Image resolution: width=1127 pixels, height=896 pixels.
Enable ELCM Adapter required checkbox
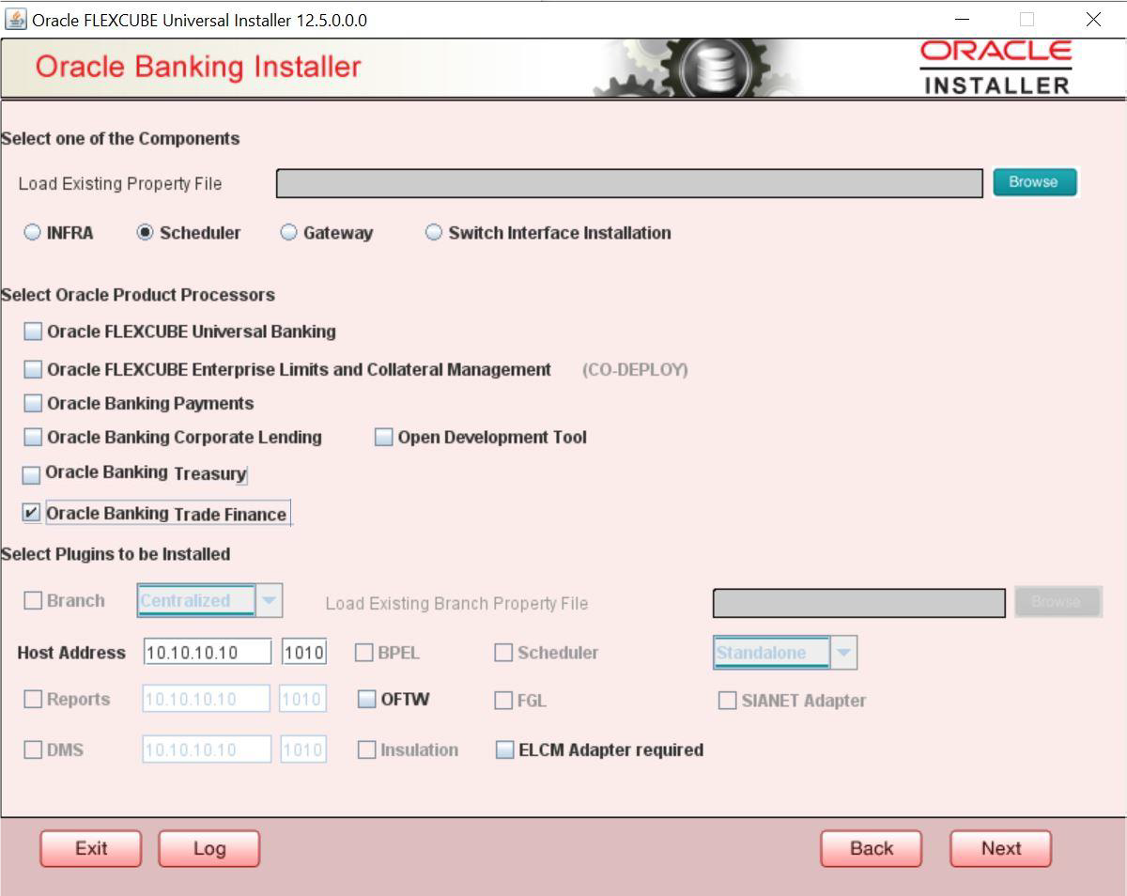click(x=505, y=749)
